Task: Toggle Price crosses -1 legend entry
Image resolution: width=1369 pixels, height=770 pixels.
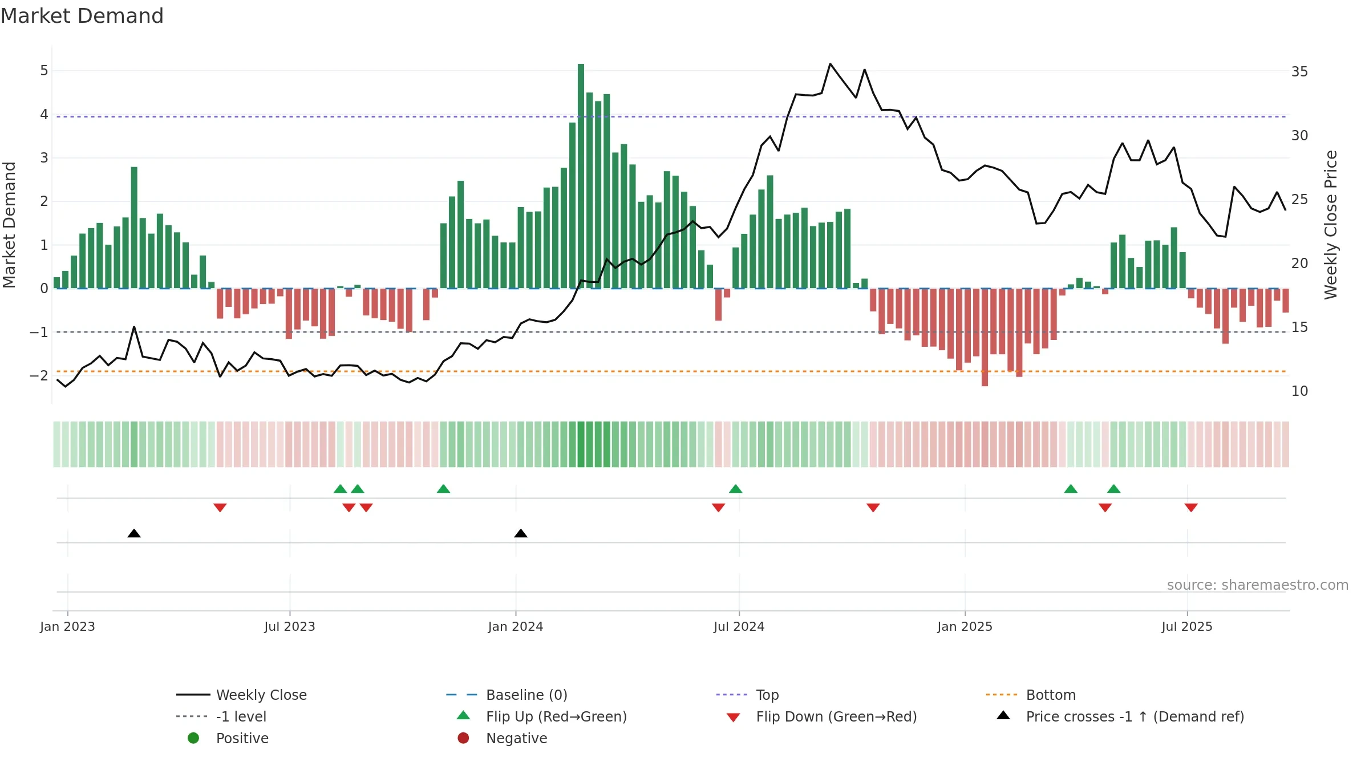Action: 1120,716
